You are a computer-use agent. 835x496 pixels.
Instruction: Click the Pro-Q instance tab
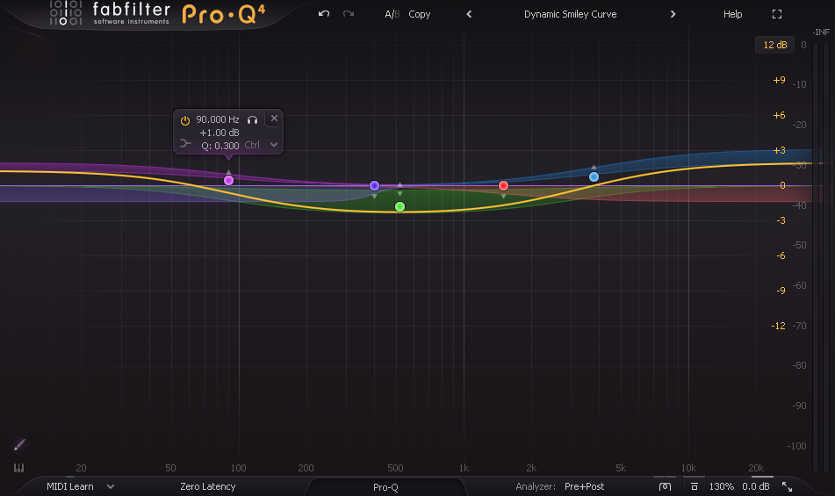(385, 487)
